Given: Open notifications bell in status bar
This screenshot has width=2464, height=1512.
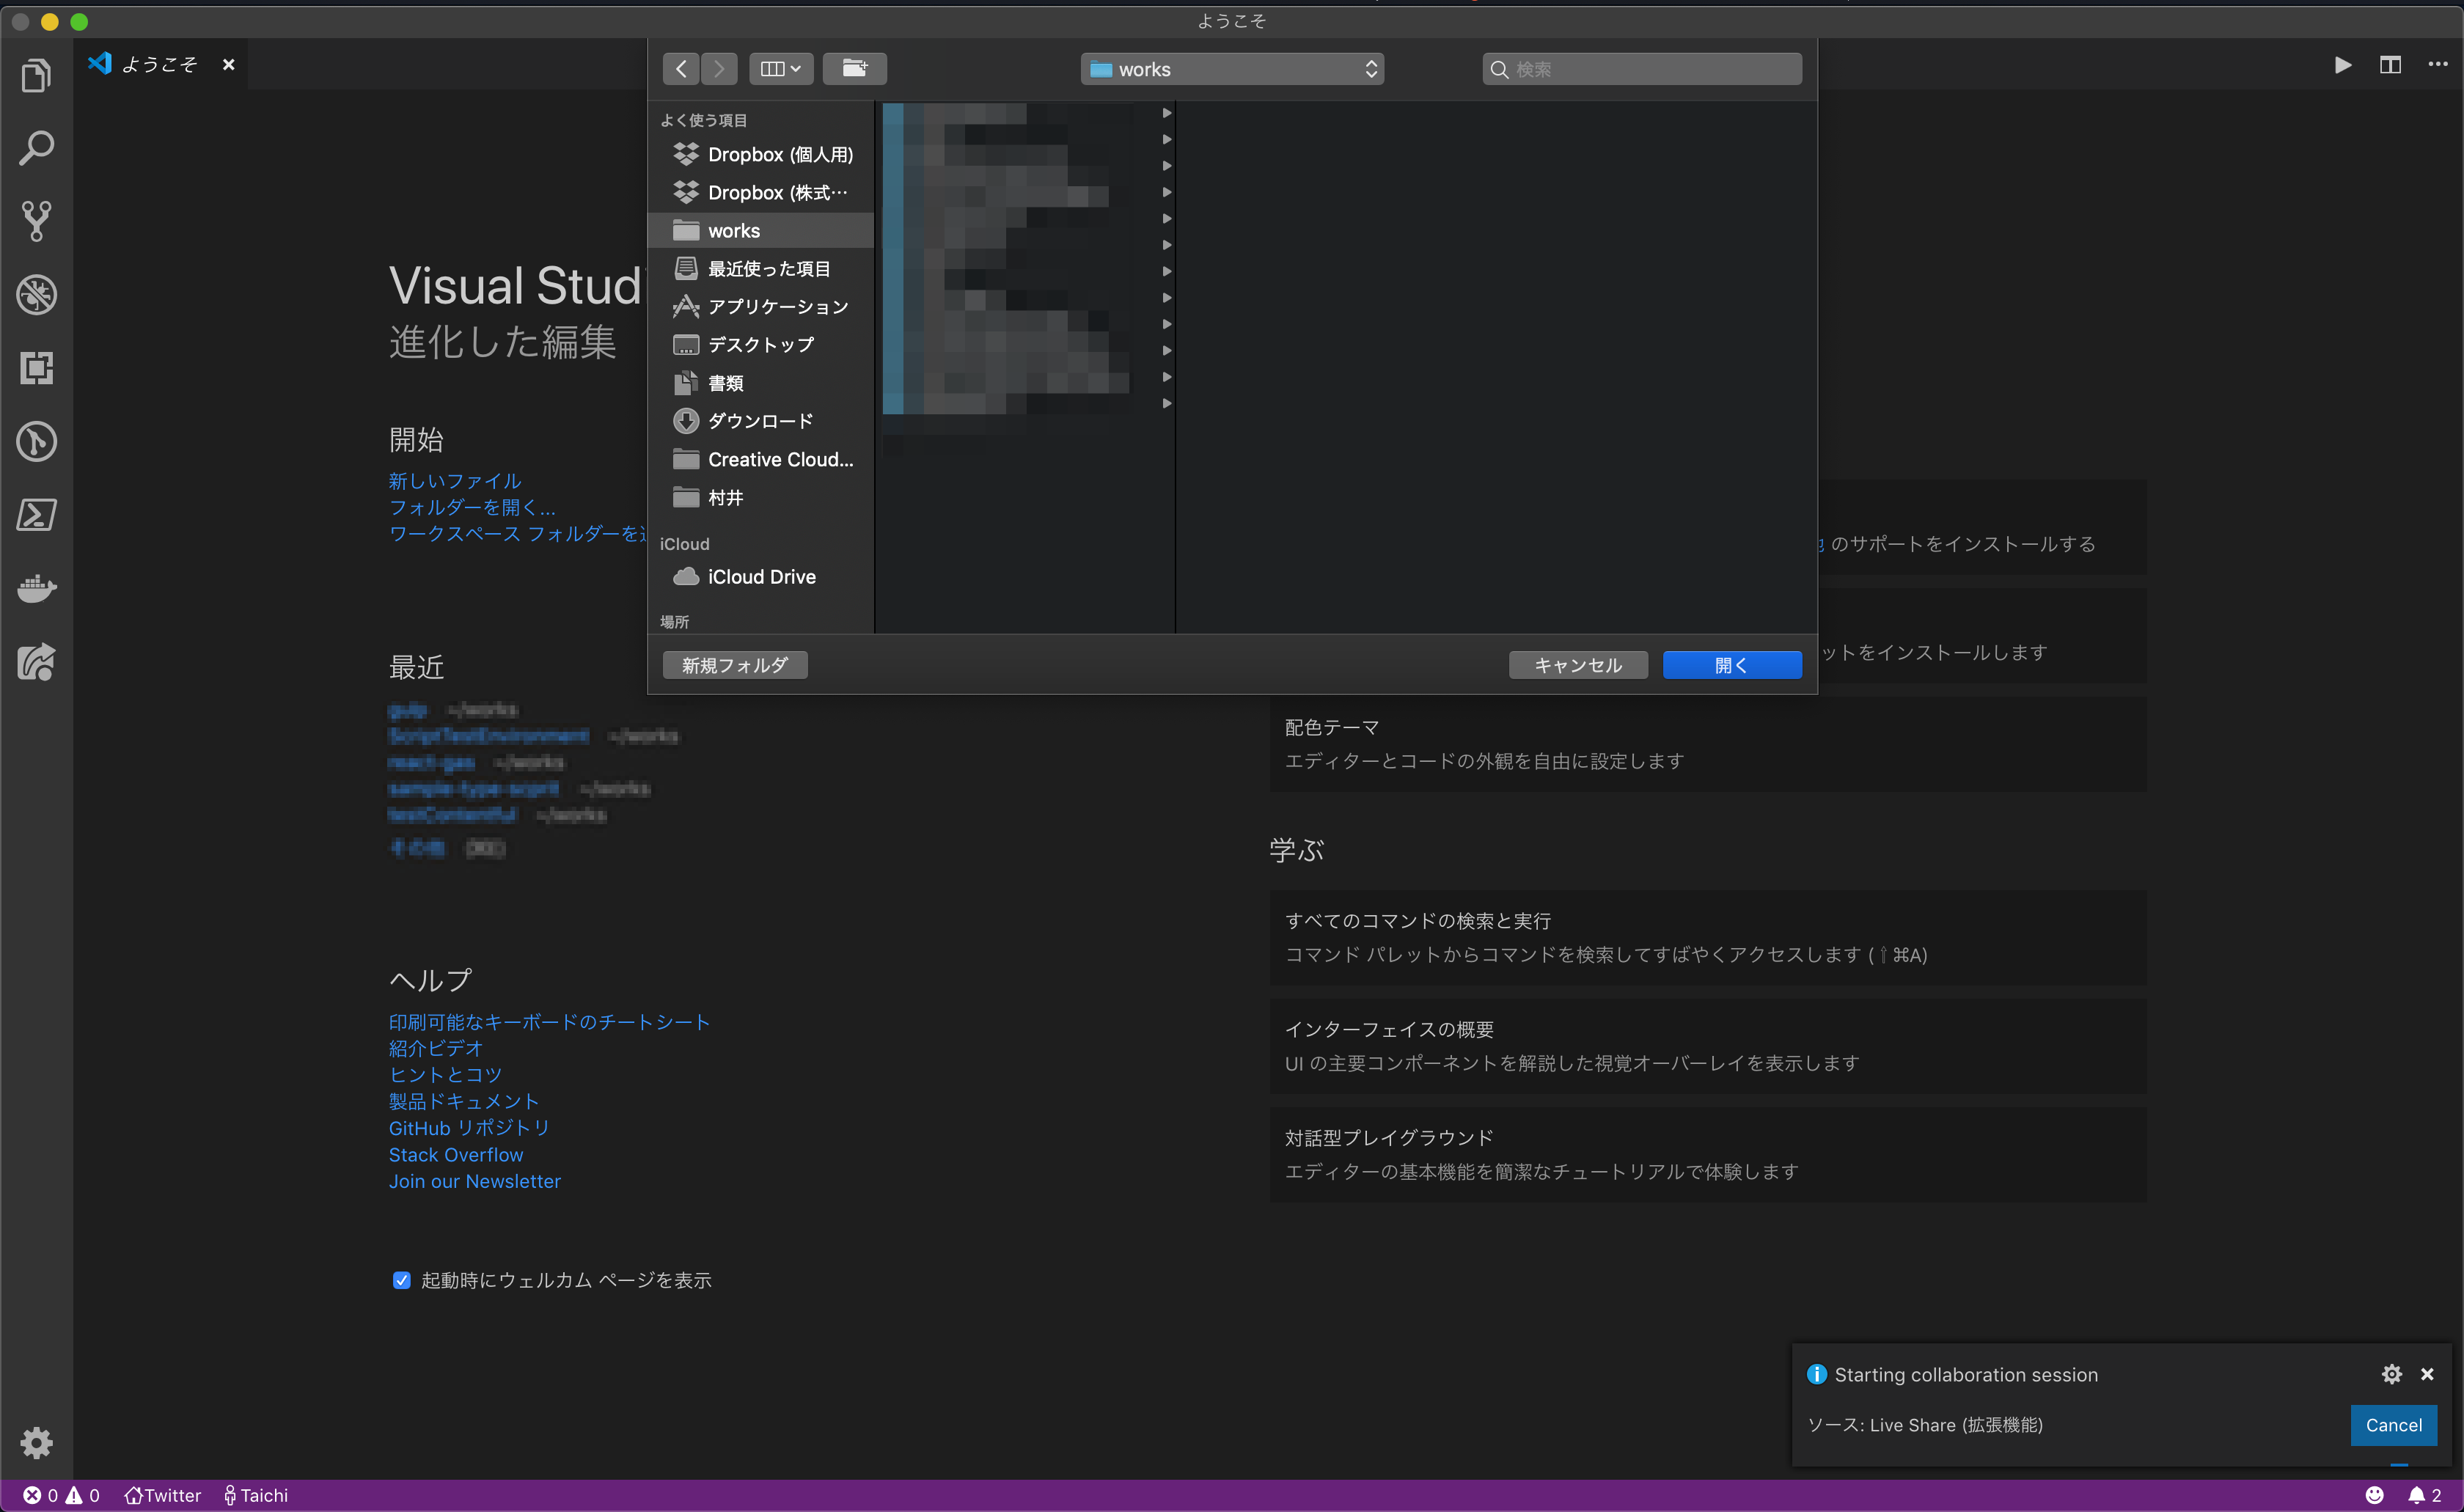Looking at the screenshot, I should (x=2424, y=1495).
